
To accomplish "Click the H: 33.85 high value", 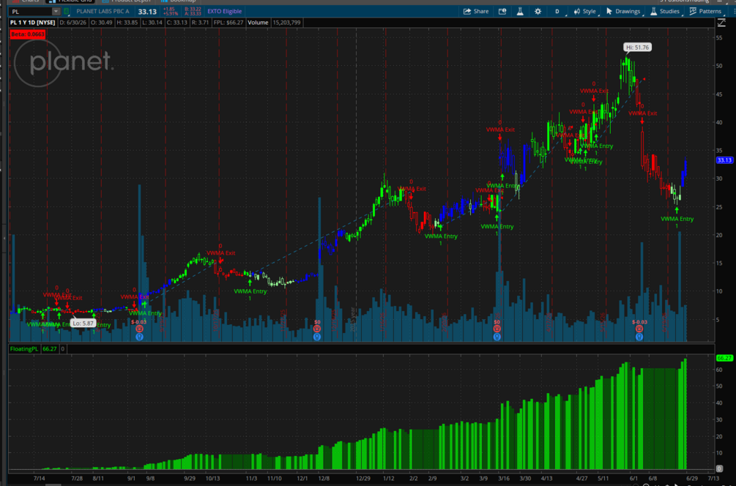I will pyautogui.click(x=127, y=23).
